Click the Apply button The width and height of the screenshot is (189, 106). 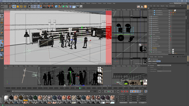click(x=143, y=103)
